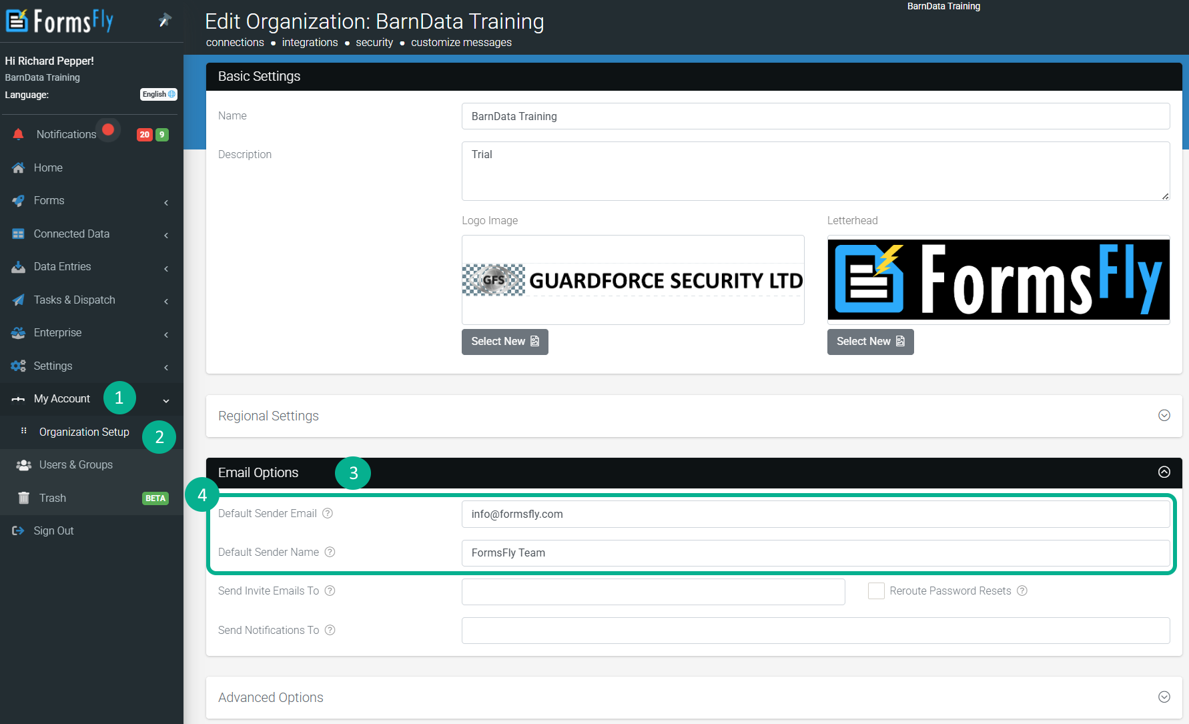Screen dimensions: 1189x724
Task: Collapse the Email Options section
Action: (x=1164, y=472)
